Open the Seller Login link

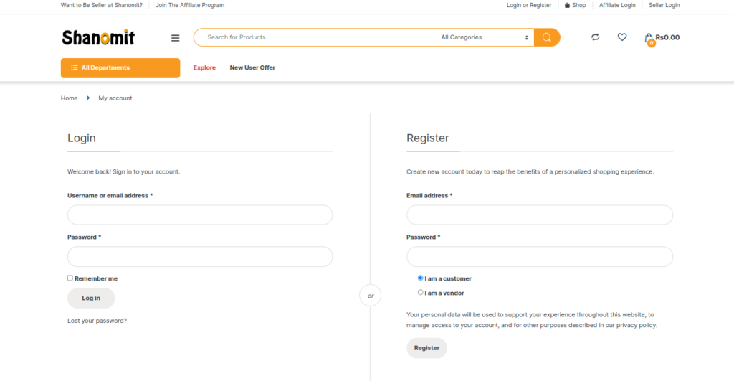click(664, 5)
